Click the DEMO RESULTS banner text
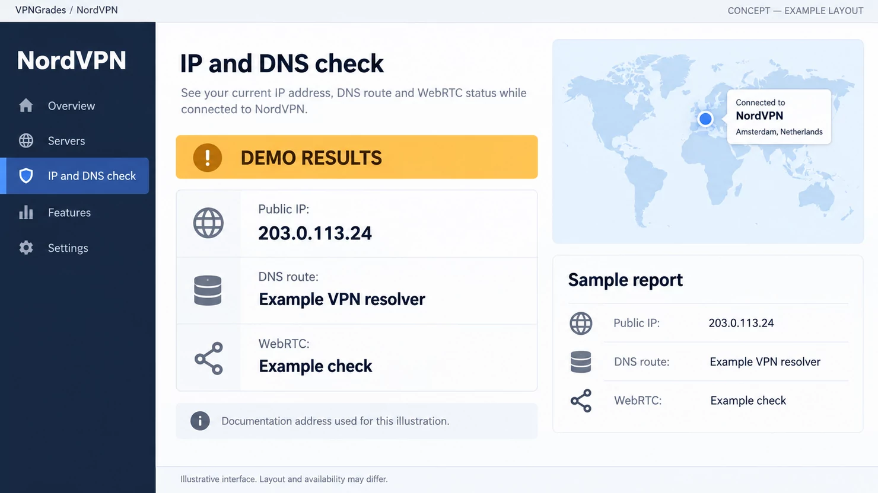The height and width of the screenshot is (493, 878). pos(311,158)
